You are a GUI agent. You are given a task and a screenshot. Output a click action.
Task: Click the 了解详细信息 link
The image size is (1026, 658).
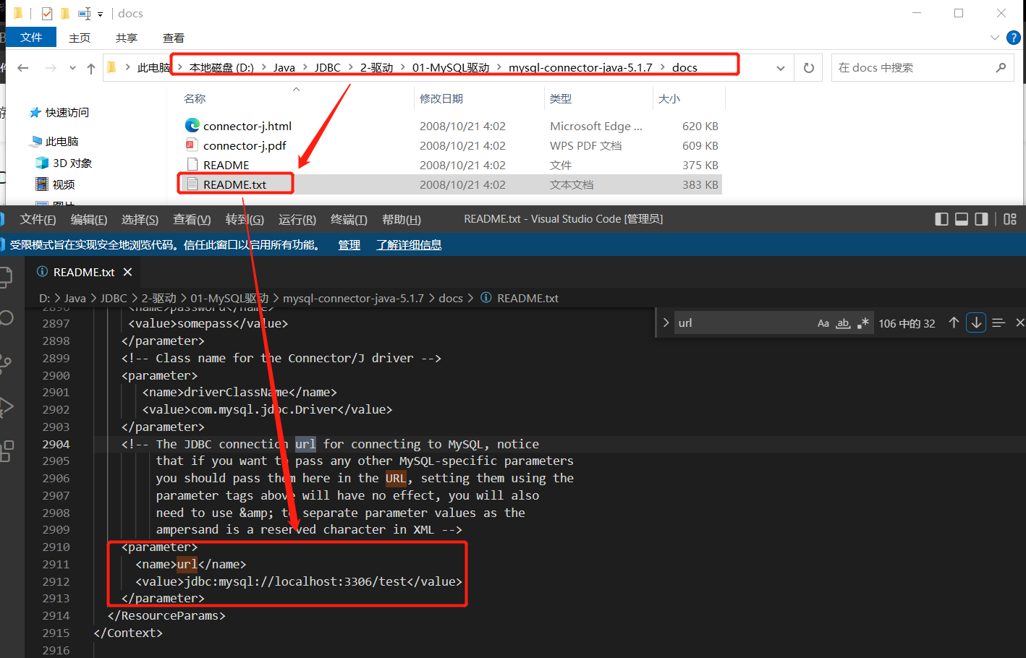409,245
